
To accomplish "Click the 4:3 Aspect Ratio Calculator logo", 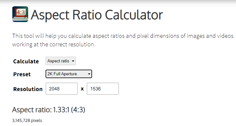I will (20, 14).
